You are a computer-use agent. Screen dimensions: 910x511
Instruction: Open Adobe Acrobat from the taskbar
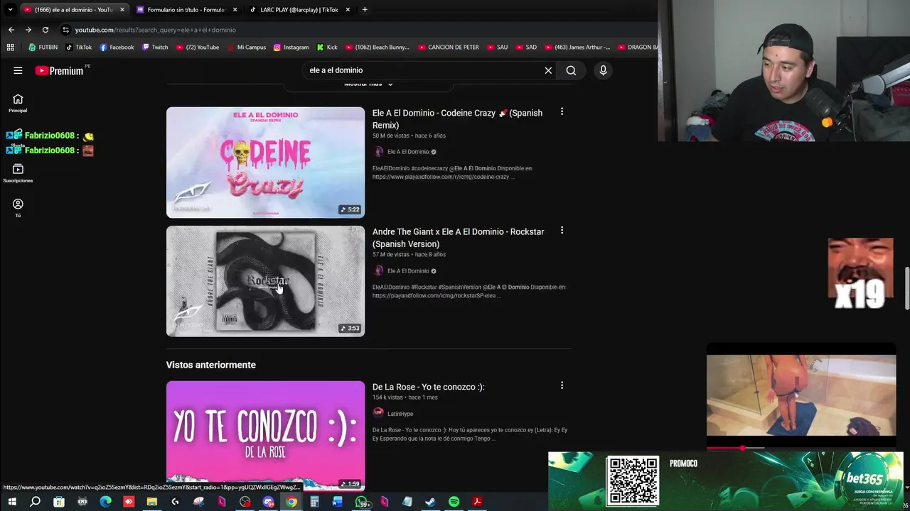click(477, 502)
